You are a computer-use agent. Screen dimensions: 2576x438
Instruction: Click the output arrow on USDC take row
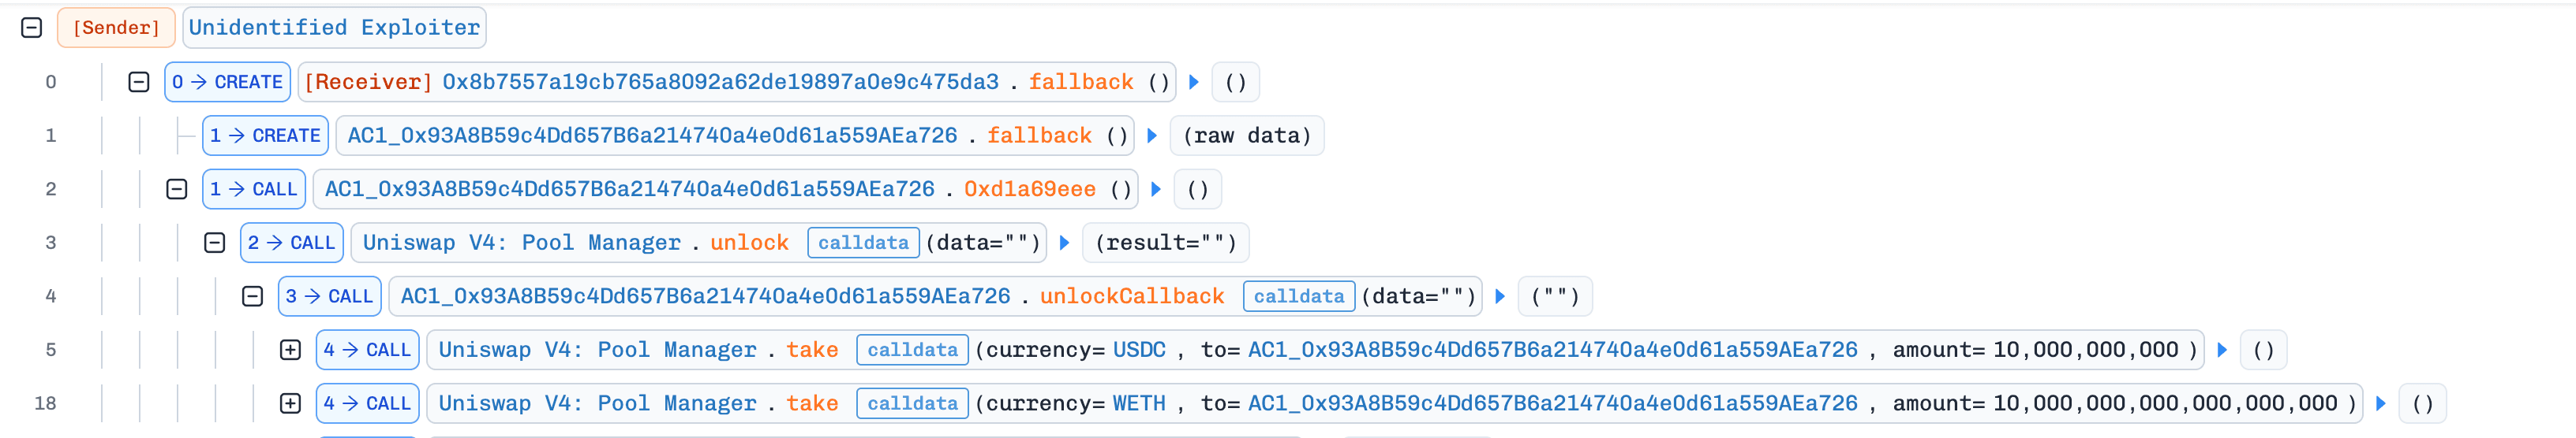pos(2222,351)
